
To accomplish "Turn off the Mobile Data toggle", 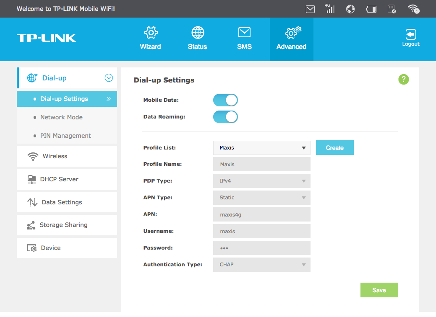I will click(225, 100).
